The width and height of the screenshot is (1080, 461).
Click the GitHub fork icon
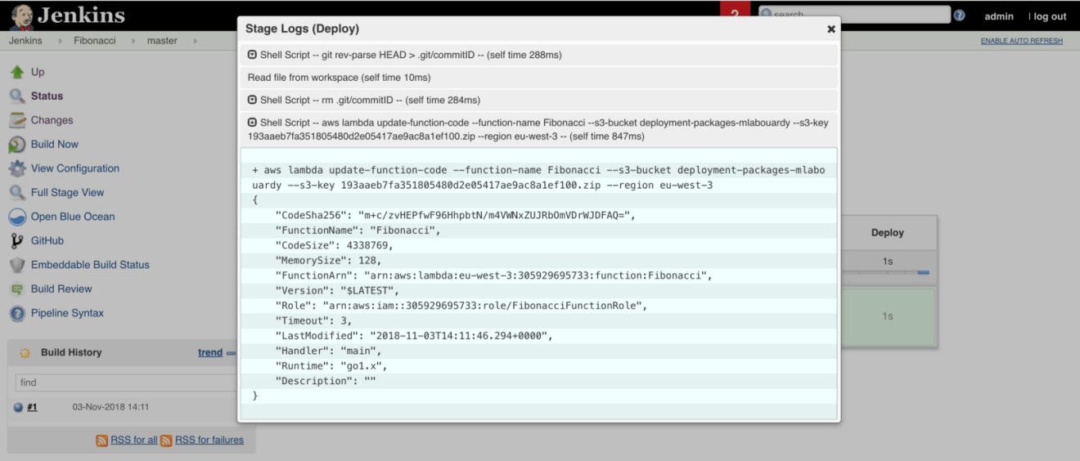pos(17,241)
